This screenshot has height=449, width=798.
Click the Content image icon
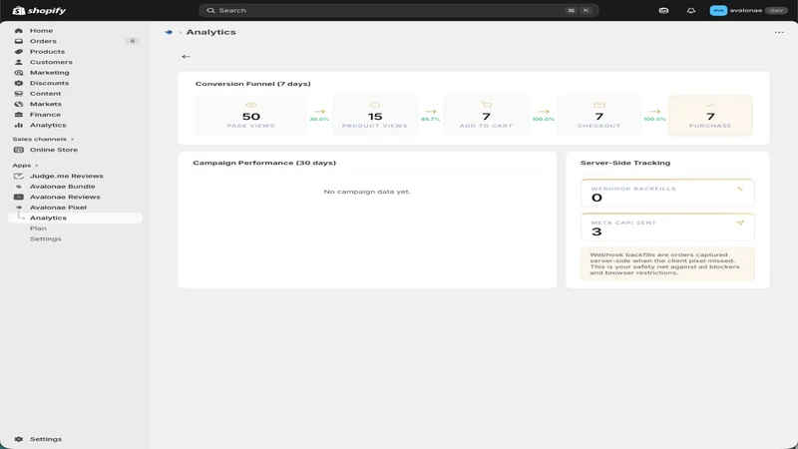tap(19, 94)
